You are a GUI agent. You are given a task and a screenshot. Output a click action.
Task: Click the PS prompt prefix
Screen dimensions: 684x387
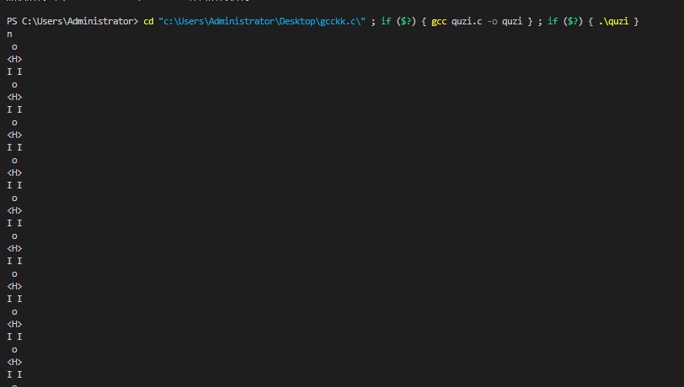click(x=12, y=20)
